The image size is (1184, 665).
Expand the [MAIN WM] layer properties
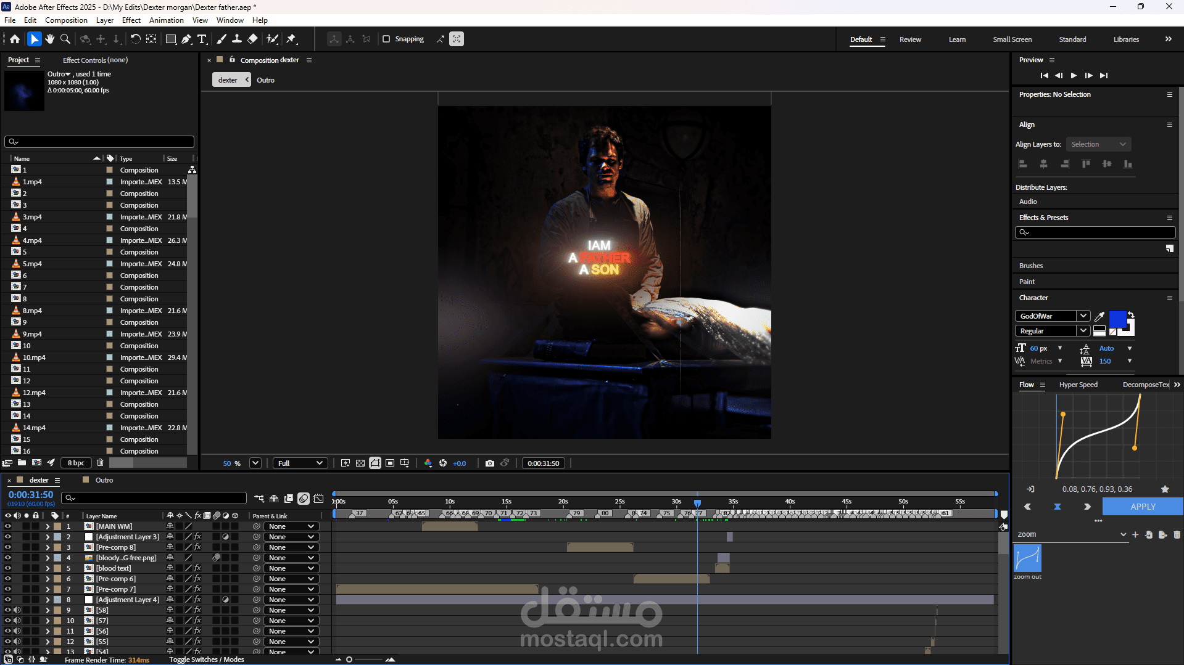click(48, 526)
